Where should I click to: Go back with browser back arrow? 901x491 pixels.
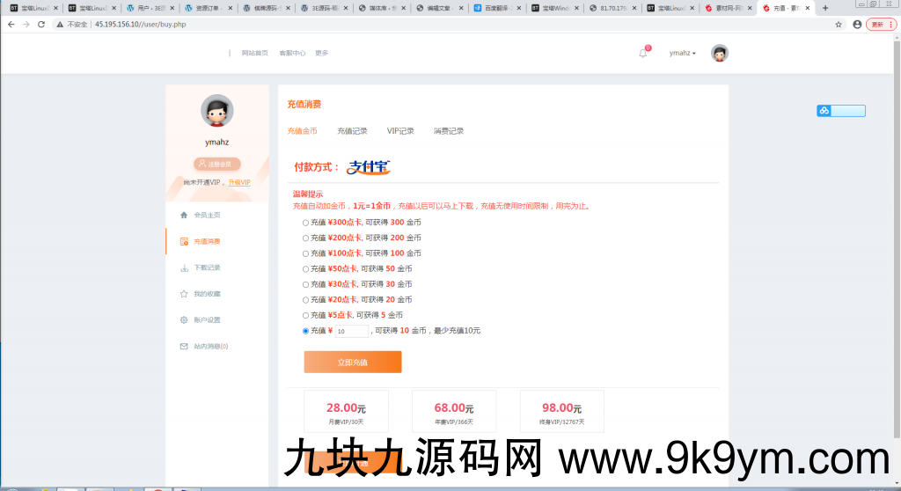coord(11,24)
